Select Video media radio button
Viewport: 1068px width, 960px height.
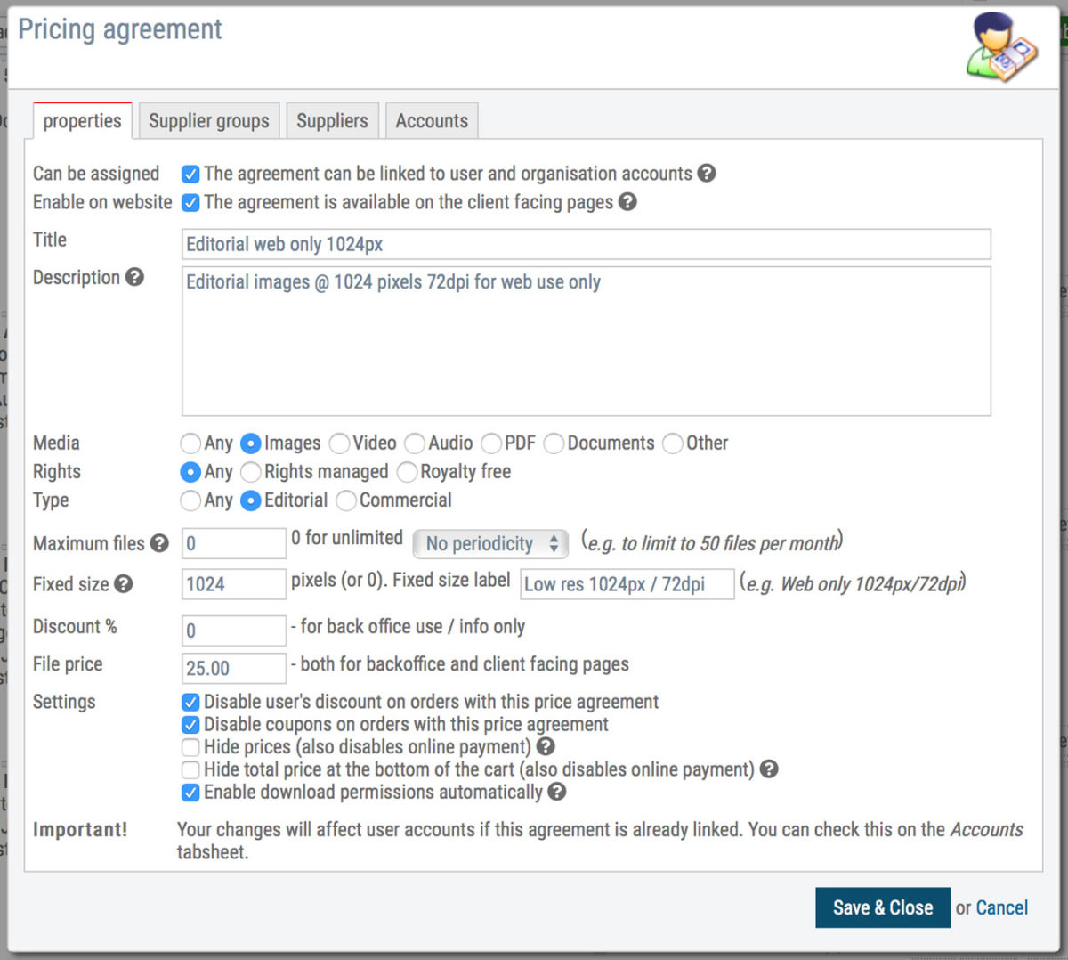pyautogui.click(x=339, y=443)
